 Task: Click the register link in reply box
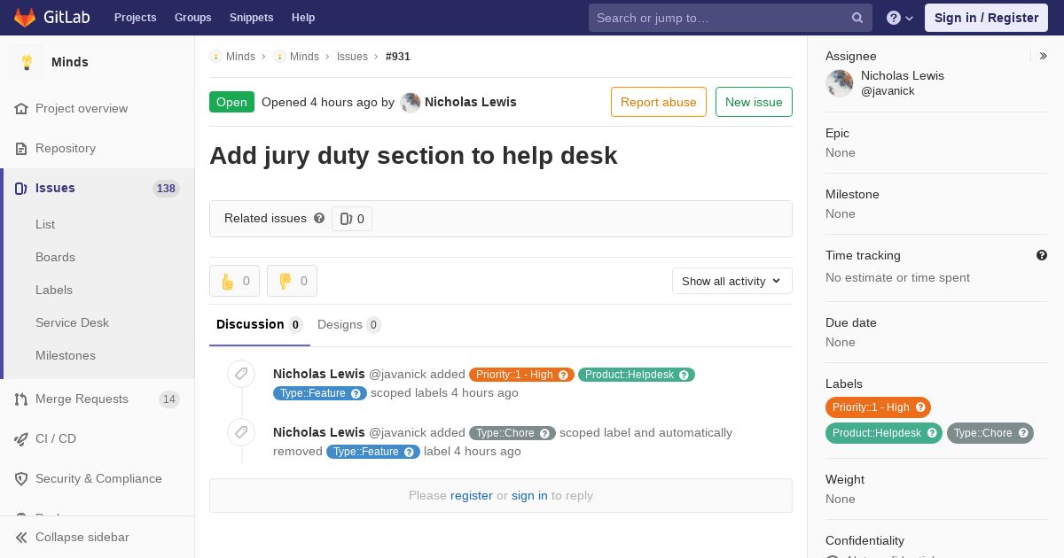472,495
